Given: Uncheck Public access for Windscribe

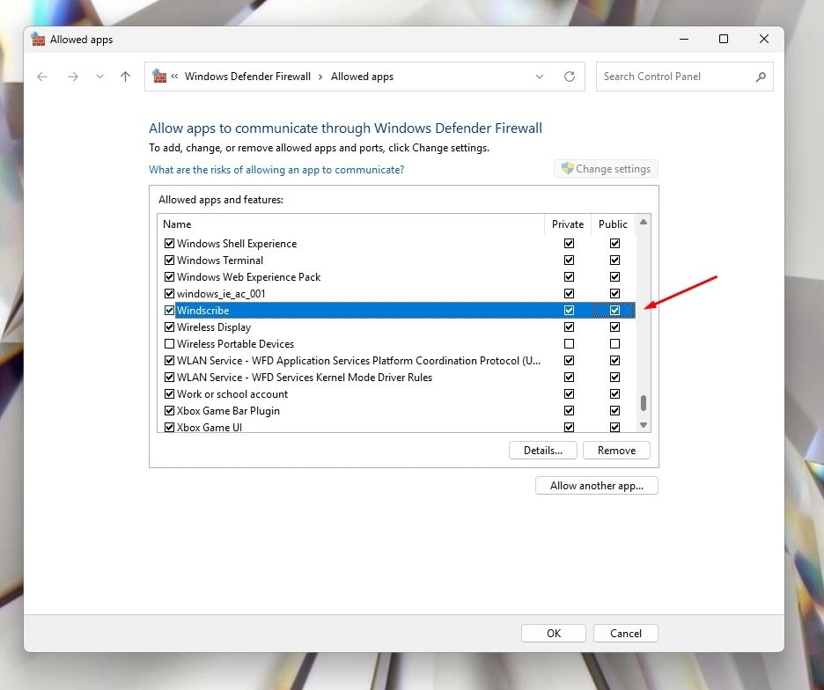Looking at the screenshot, I should pos(614,310).
